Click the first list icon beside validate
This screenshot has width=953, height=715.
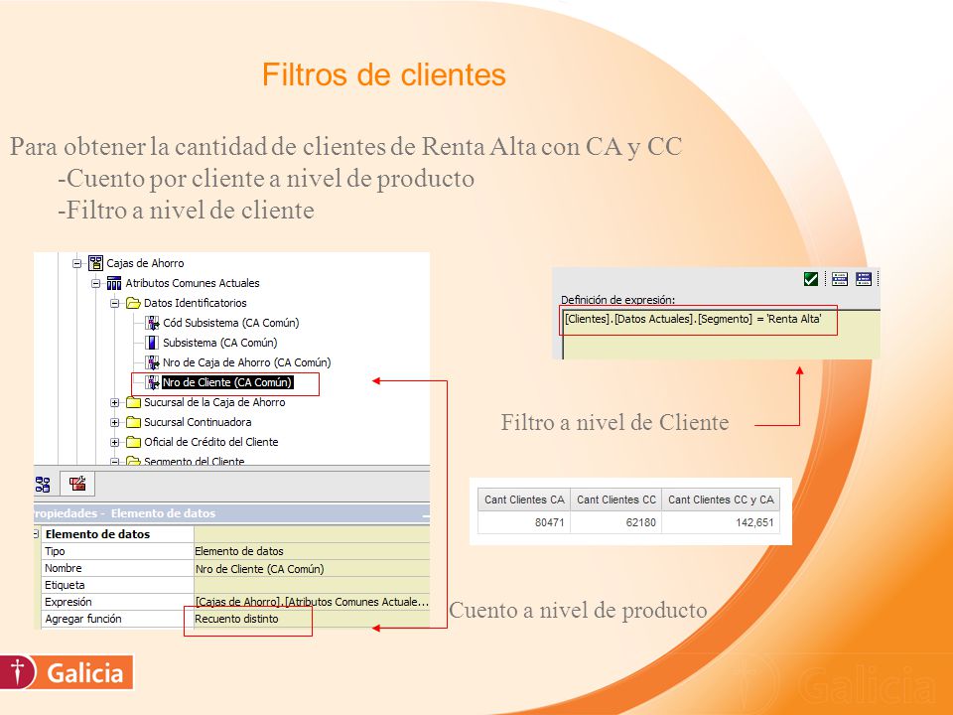pyautogui.click(x=840, y=279)
